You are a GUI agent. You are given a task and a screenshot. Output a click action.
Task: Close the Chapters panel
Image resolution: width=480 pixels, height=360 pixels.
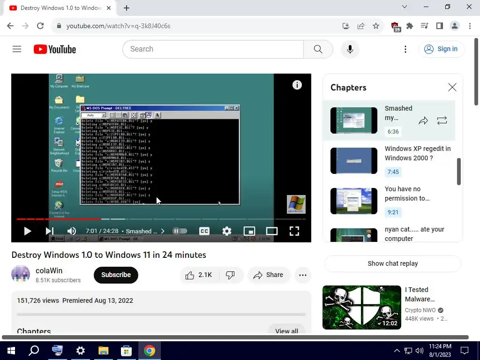point(452,87)
